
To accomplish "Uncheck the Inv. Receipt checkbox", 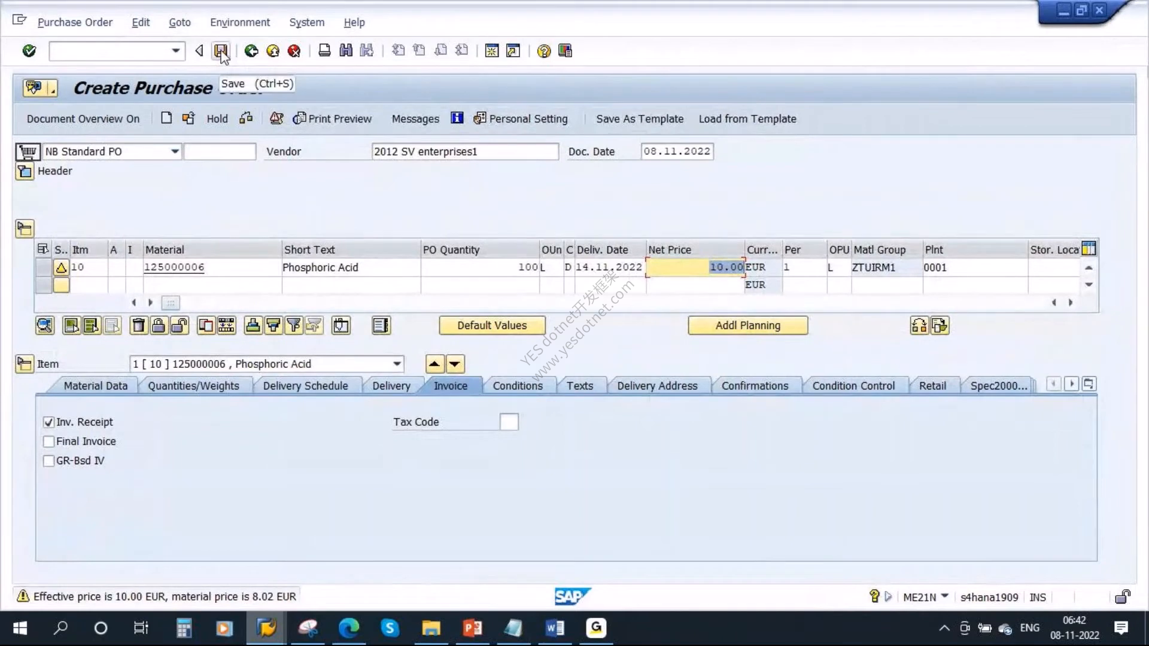I will [x=49, y=422].
